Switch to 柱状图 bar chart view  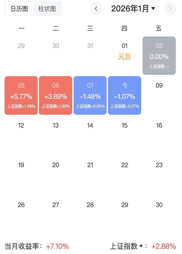47,9
